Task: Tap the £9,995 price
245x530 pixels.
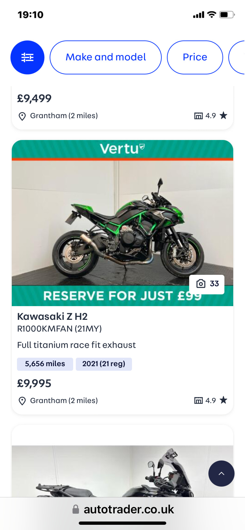Action: (34, 383)
